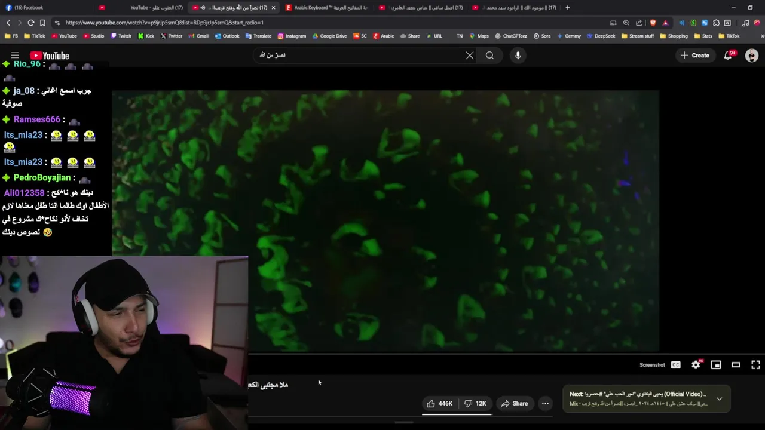Open the Google Drive bookmark
This screenshot has height=430, width=765.
[x=329, y=36]
